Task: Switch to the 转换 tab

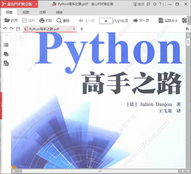Action: click(x=59, y=12)
